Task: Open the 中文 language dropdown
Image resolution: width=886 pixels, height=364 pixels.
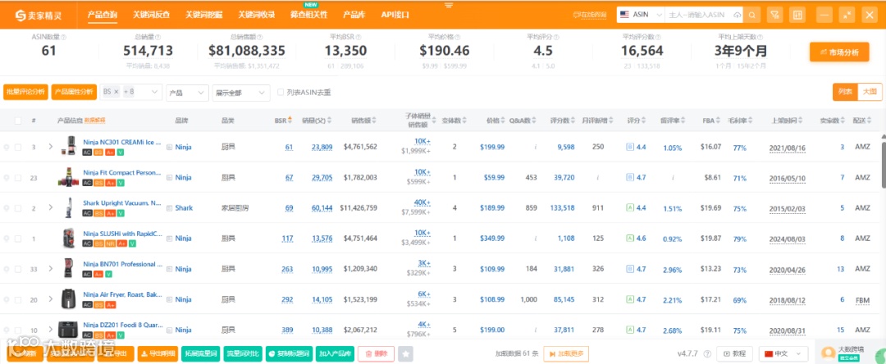Action: click(x=783, y=354)
